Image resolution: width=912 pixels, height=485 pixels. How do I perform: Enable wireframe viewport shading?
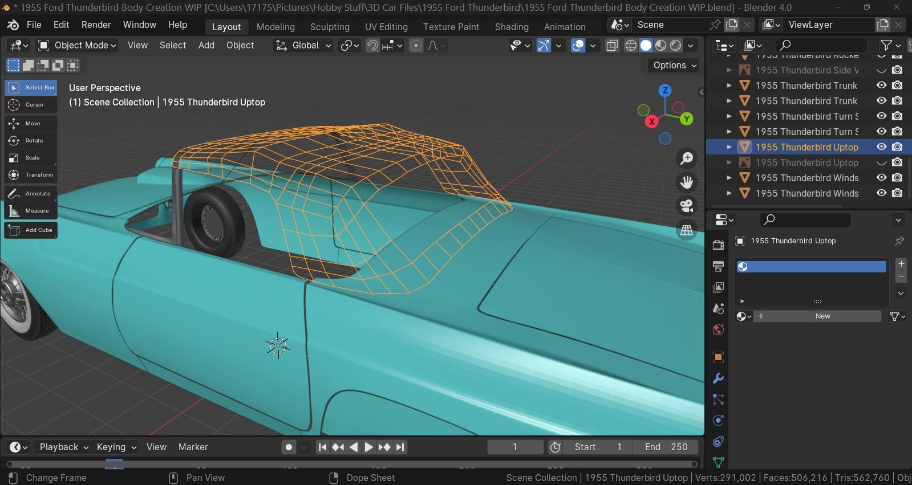(631, 46)
